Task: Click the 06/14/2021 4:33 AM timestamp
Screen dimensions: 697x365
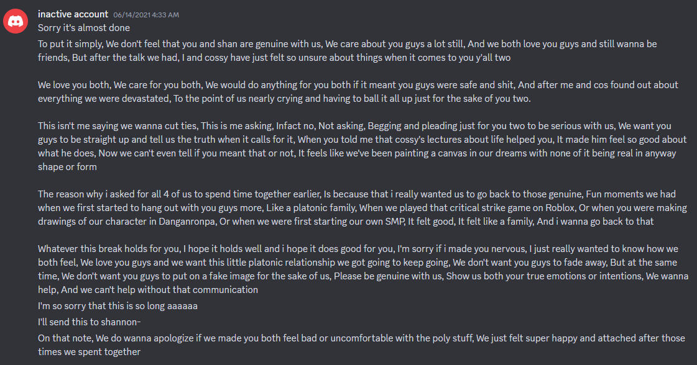Action: click(146, 15)
